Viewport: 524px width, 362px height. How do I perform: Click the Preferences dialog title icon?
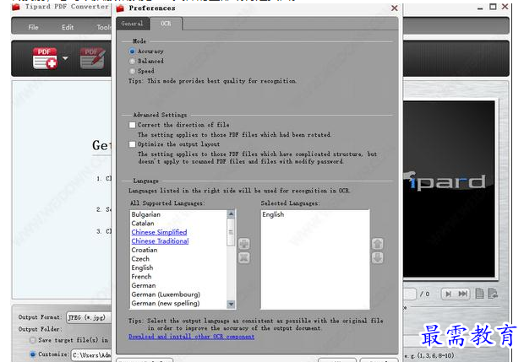click(x=120, y=8)
